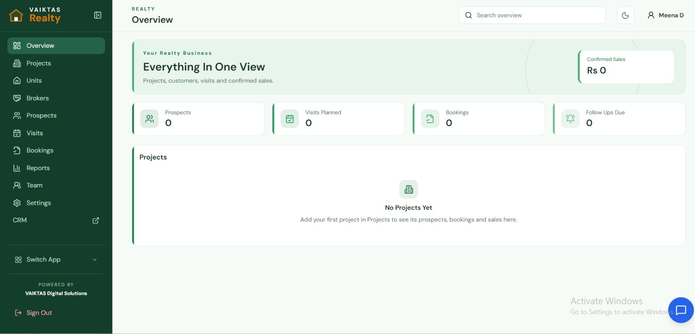
Task: Collapse the sidebar with the panel icon
Action: click(98, 15)
